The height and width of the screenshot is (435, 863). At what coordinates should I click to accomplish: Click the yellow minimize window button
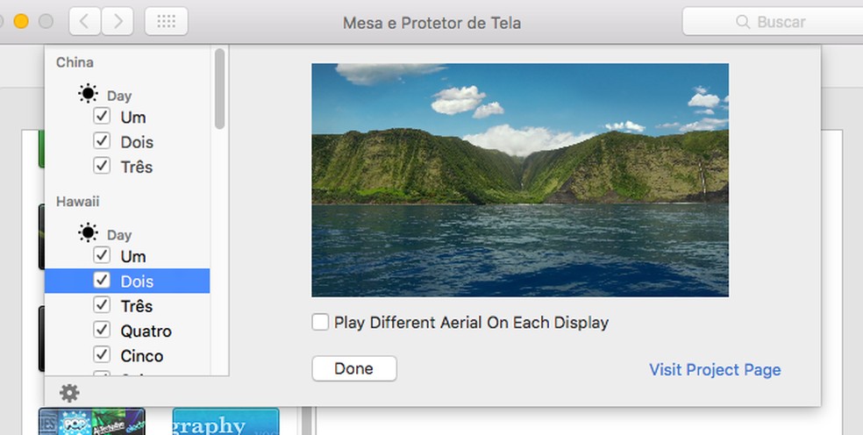21,21
